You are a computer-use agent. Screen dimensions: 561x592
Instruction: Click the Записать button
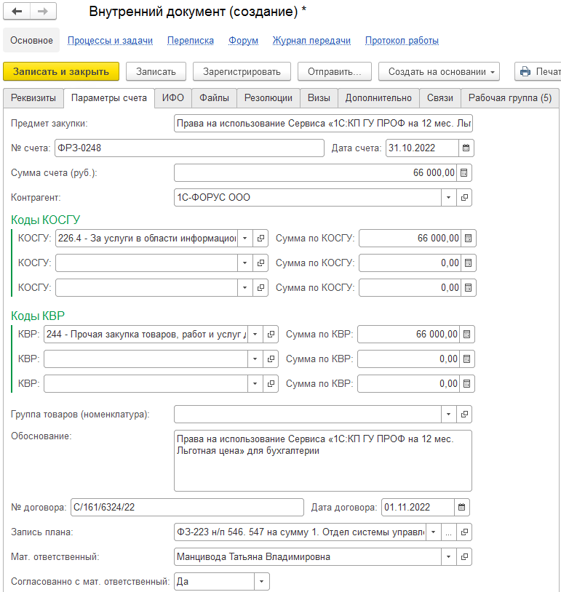156,71
